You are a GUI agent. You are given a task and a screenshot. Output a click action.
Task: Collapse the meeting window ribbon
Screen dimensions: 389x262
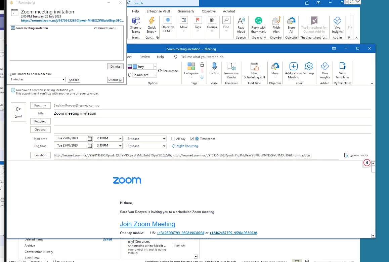coord(372,83)
